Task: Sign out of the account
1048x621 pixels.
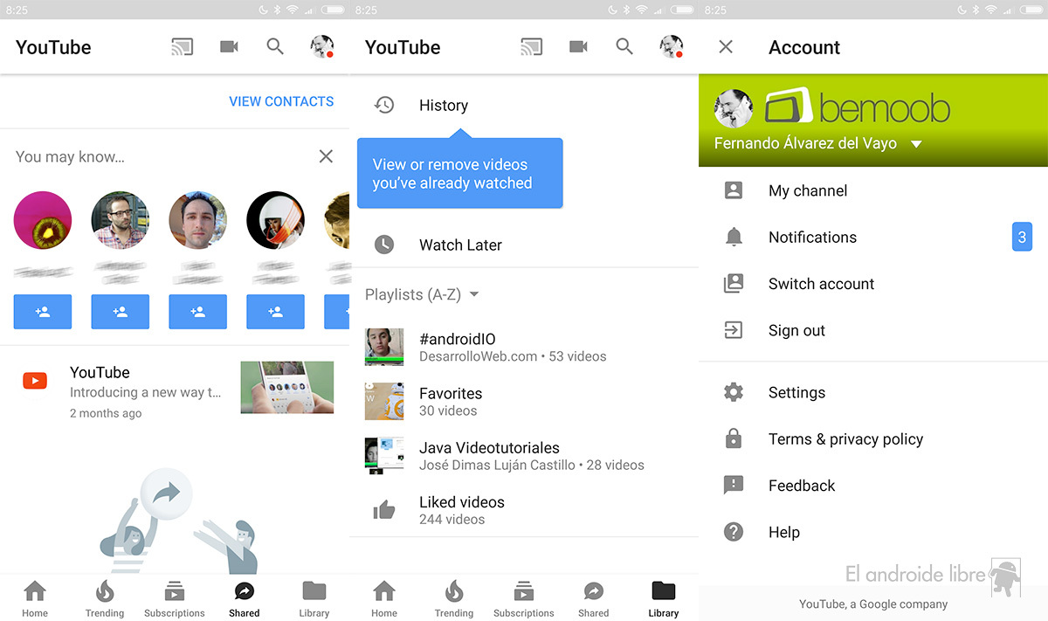Action: pyautogui.click(x=873, y=330)
